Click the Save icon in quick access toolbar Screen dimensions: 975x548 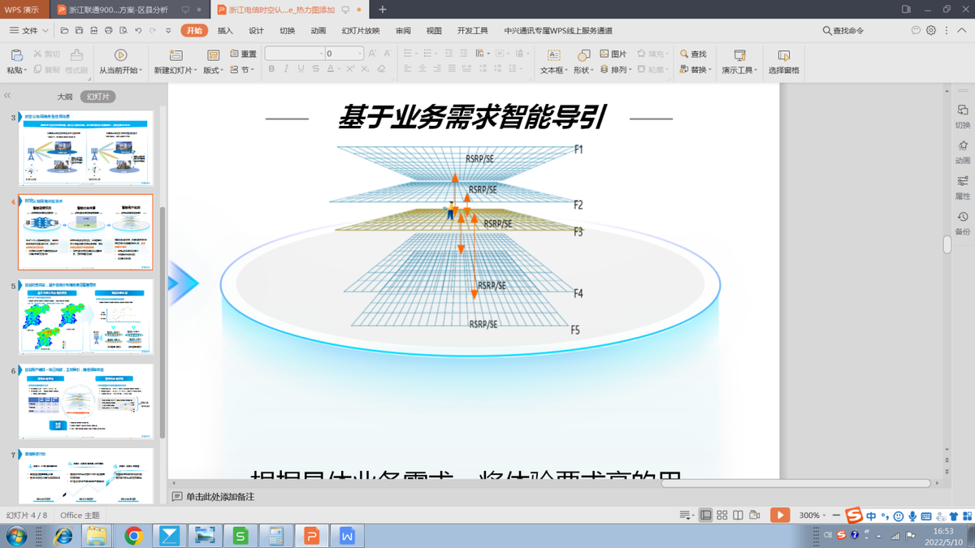79,31
